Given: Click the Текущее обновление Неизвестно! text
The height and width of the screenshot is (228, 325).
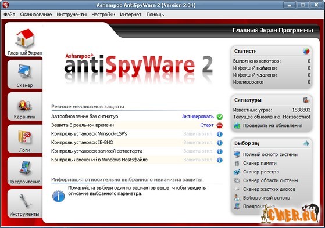Looking at the screenshot, I should click(272, 117).
